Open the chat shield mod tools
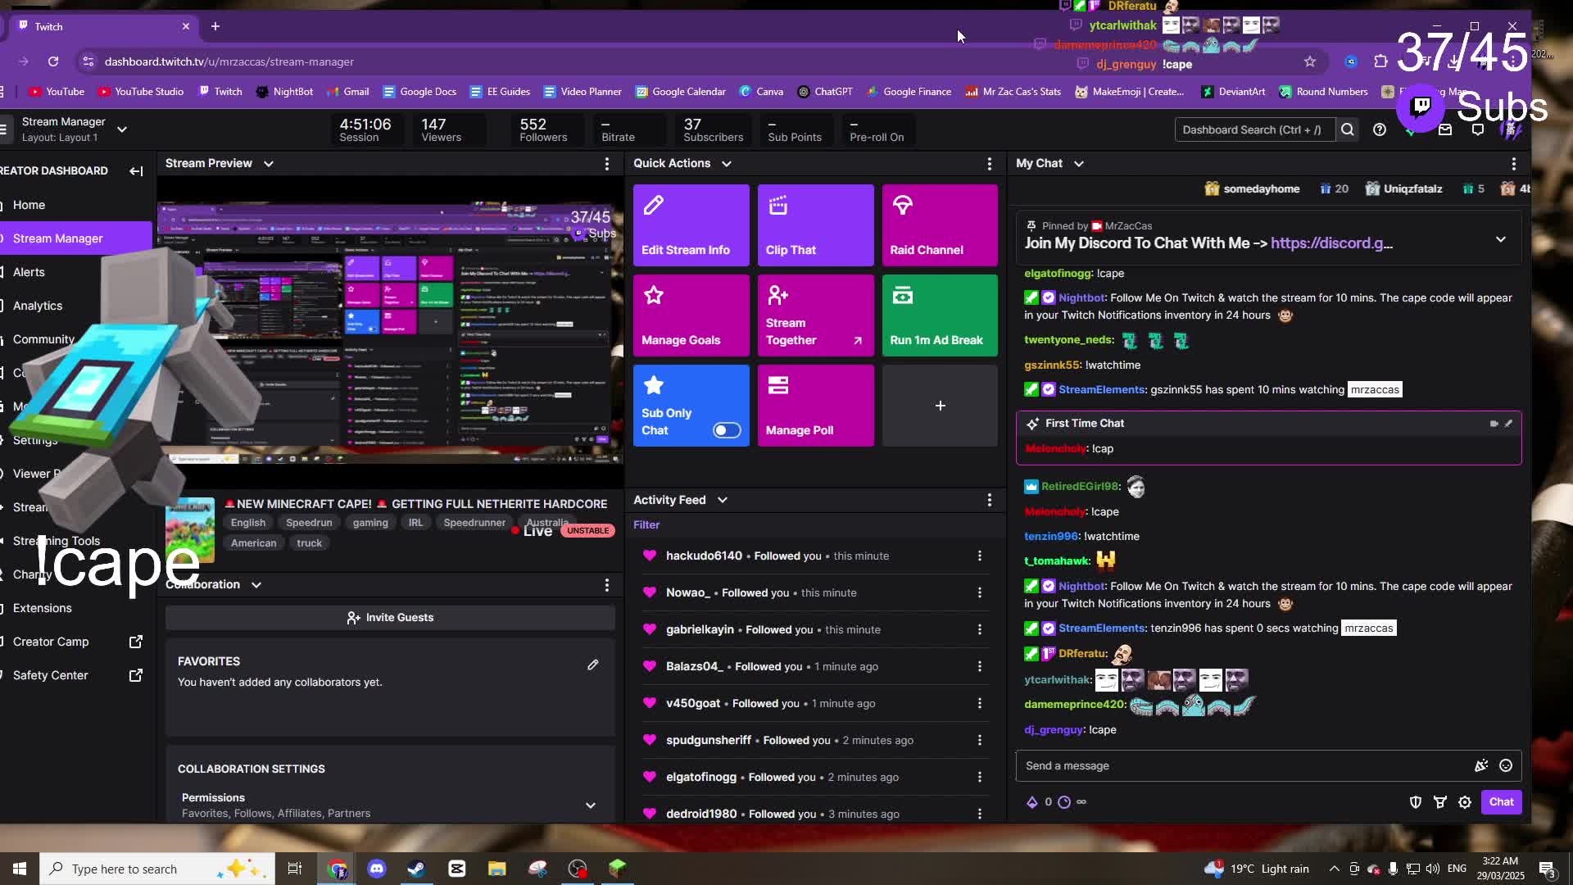This screenshot has width=1573, height=885. (1416, 802)
